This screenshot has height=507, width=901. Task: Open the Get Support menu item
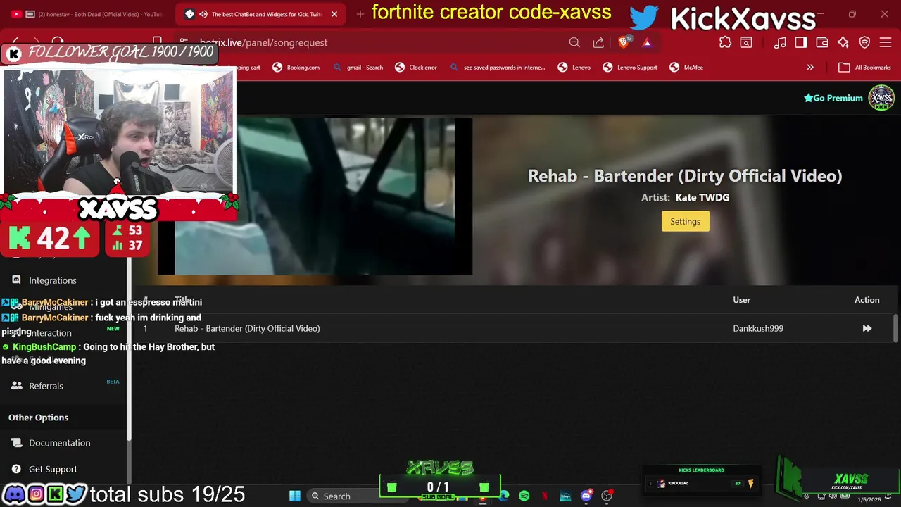[x=53, y=469]
